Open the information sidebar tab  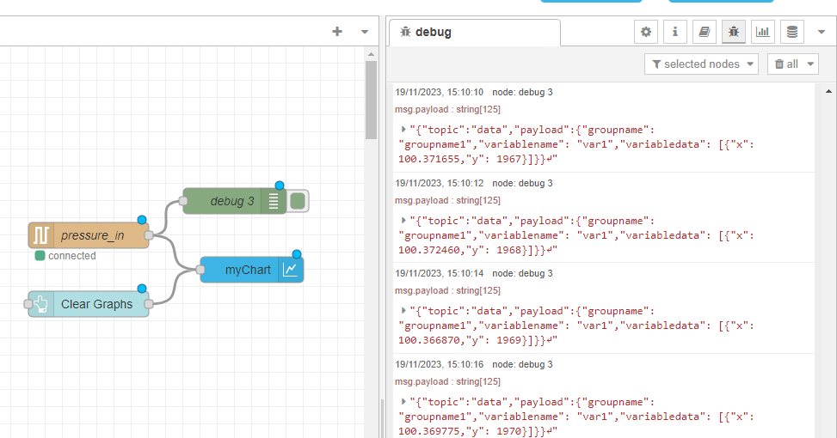[x=675, y=33]
